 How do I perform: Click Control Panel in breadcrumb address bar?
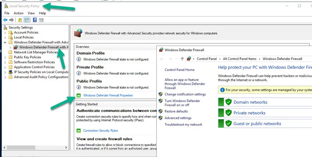point(207,59)
